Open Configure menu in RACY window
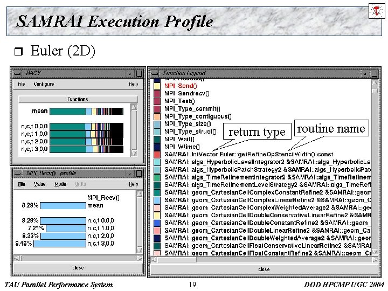Viewport: 388px width, 291px height. 44,84
